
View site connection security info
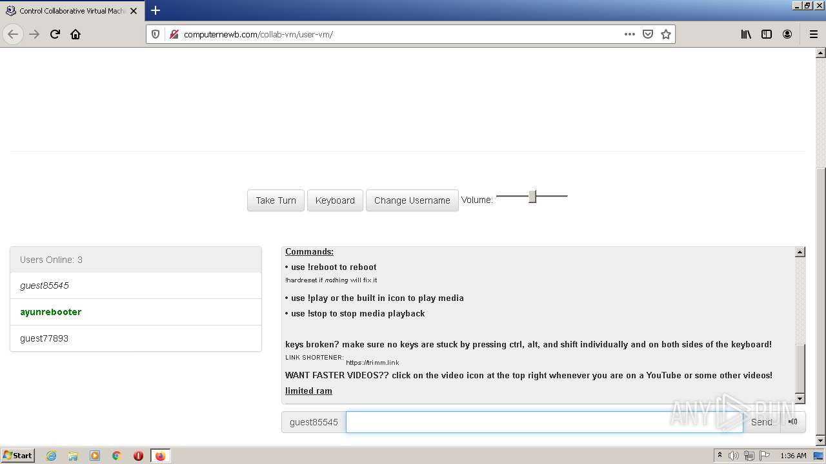174,34
